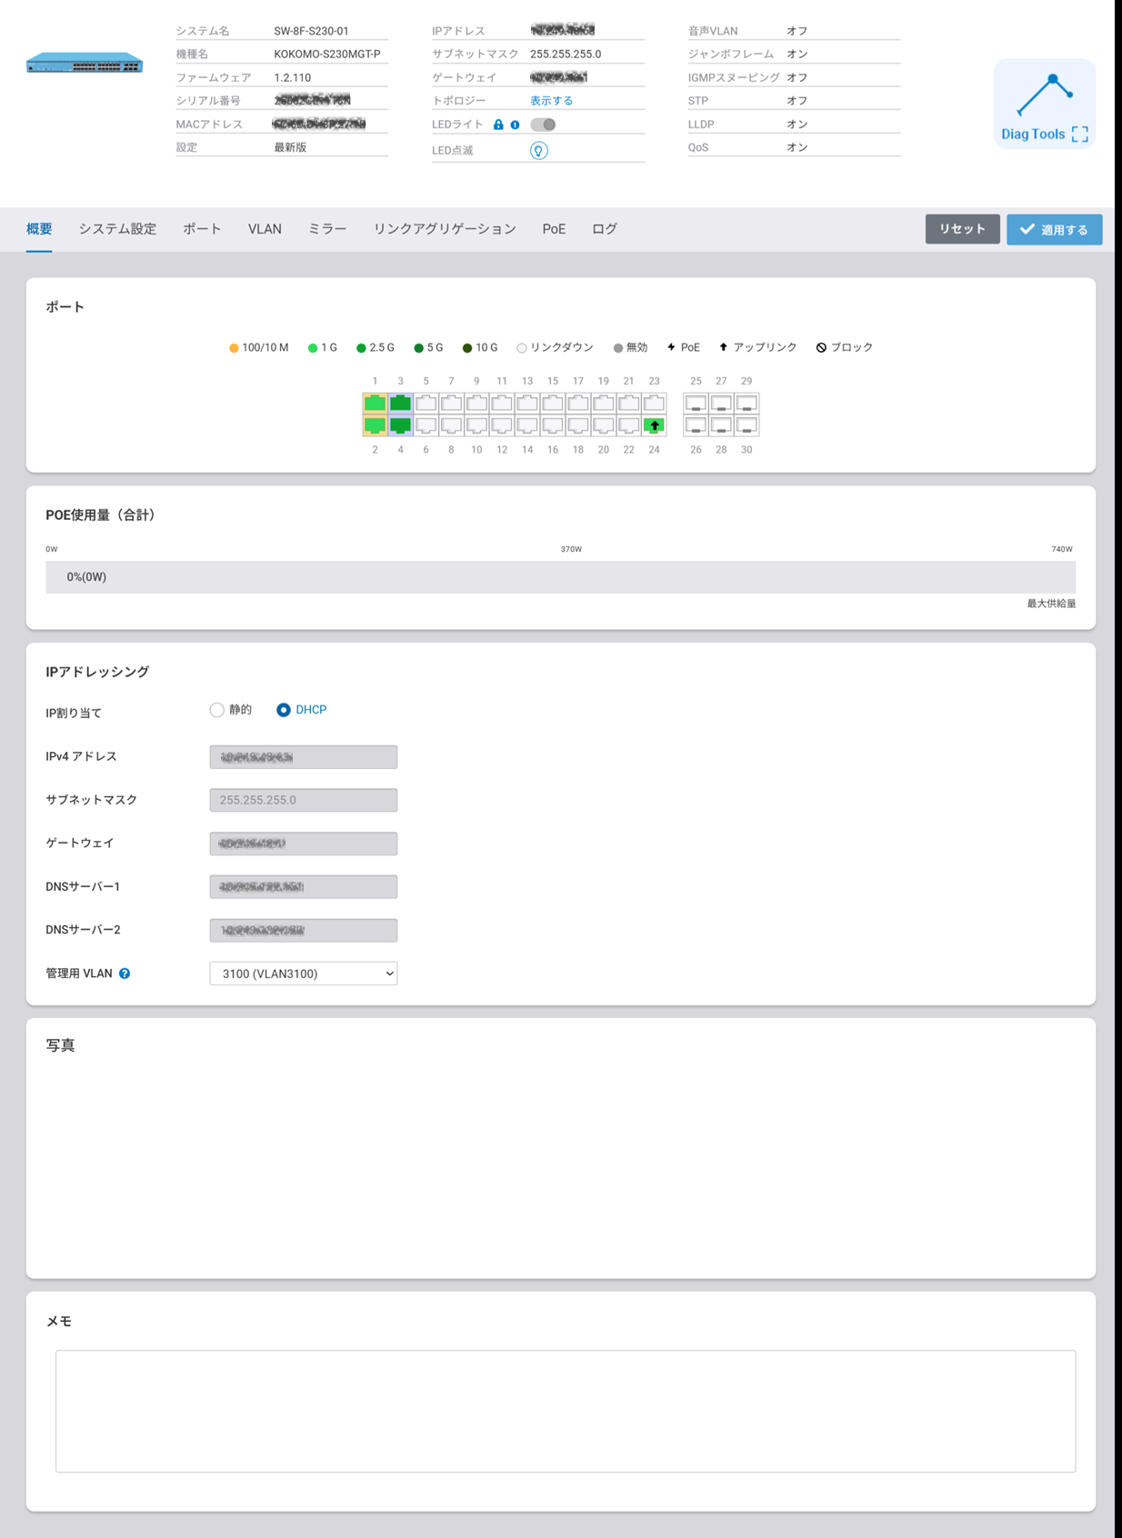
Task: Select the DHCP radio button
Action: [x=284, y=710]
